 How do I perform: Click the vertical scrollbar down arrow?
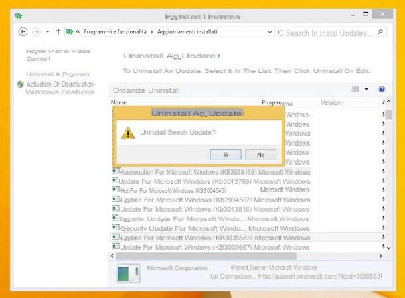point(388,248)
